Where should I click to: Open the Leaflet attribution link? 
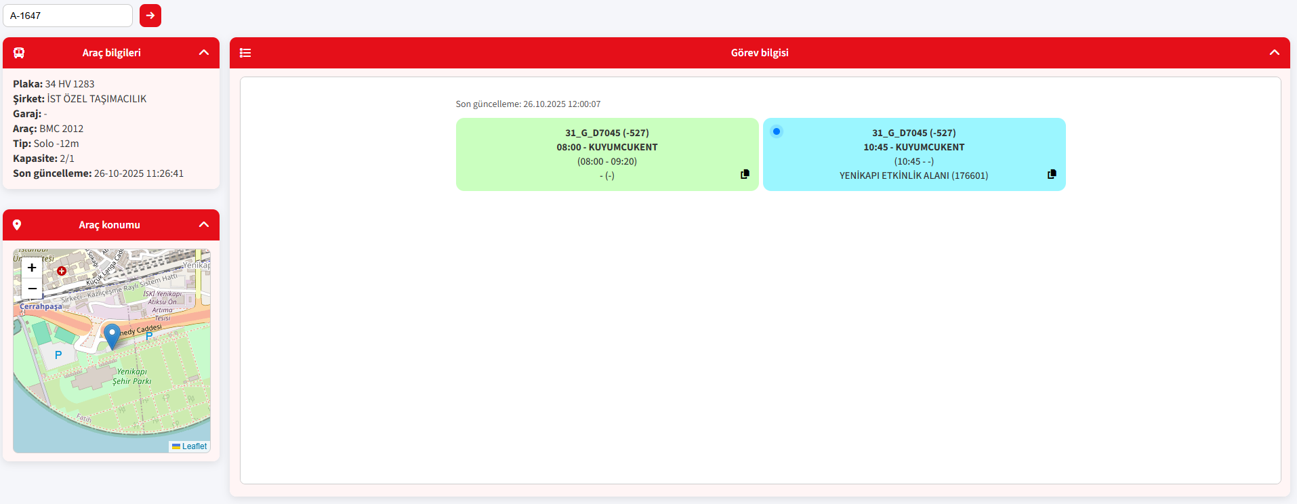coord(194,446)
